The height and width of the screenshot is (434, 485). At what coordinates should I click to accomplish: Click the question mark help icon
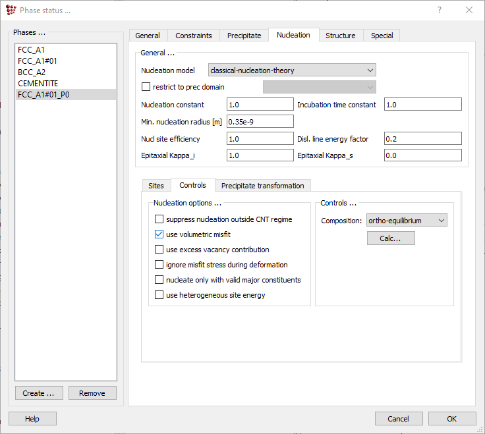click(440, 10)
